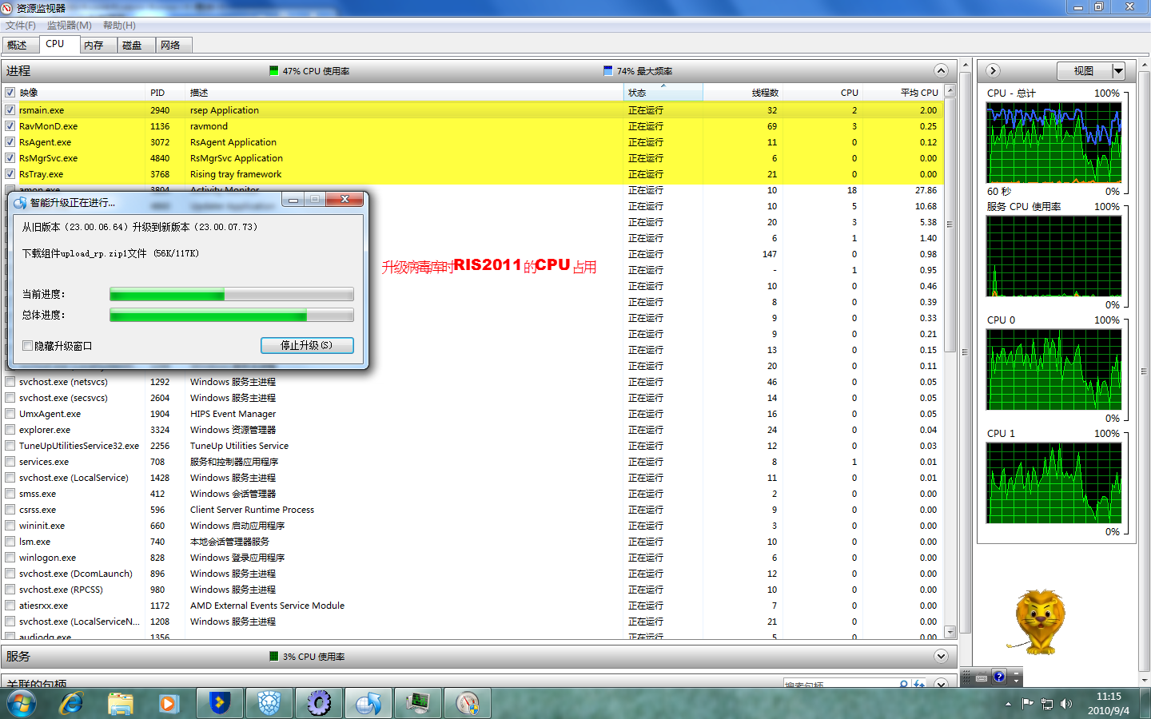Open the network tray icon
The image size is (1151, 719).
point(1047,704)
